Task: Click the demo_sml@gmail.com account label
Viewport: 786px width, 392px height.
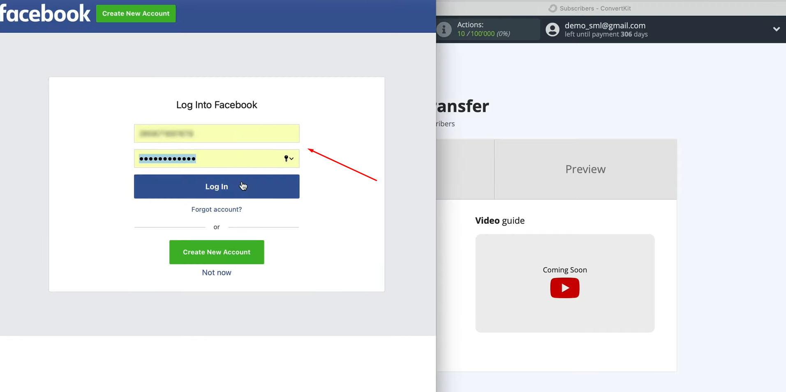Action: [x=605, y=25]
